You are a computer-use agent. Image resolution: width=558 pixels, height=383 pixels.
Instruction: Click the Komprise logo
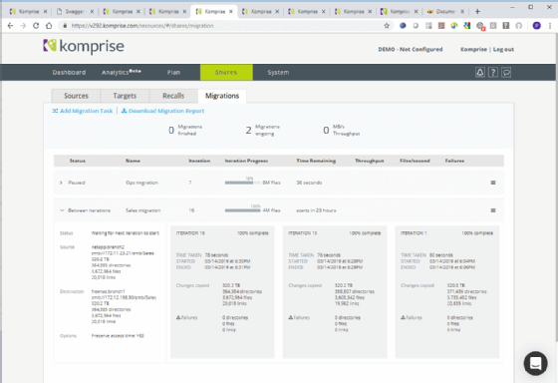pyautogui.click(x=84, y=46)
